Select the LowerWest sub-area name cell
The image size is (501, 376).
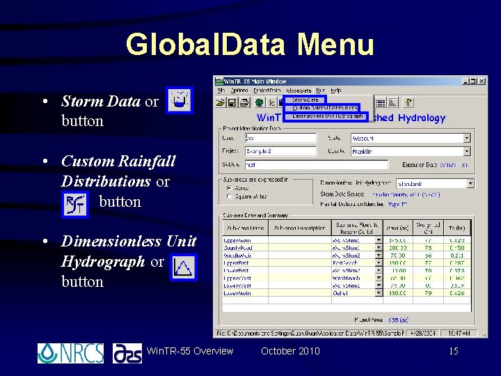coord(246,285)
